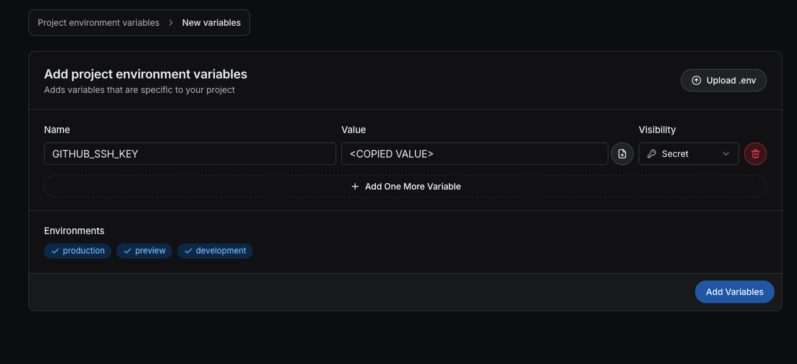797x364 pixels.
Task: Focus the Name field containing GITHUB_SSH_KEY
Action: (190, 154)
